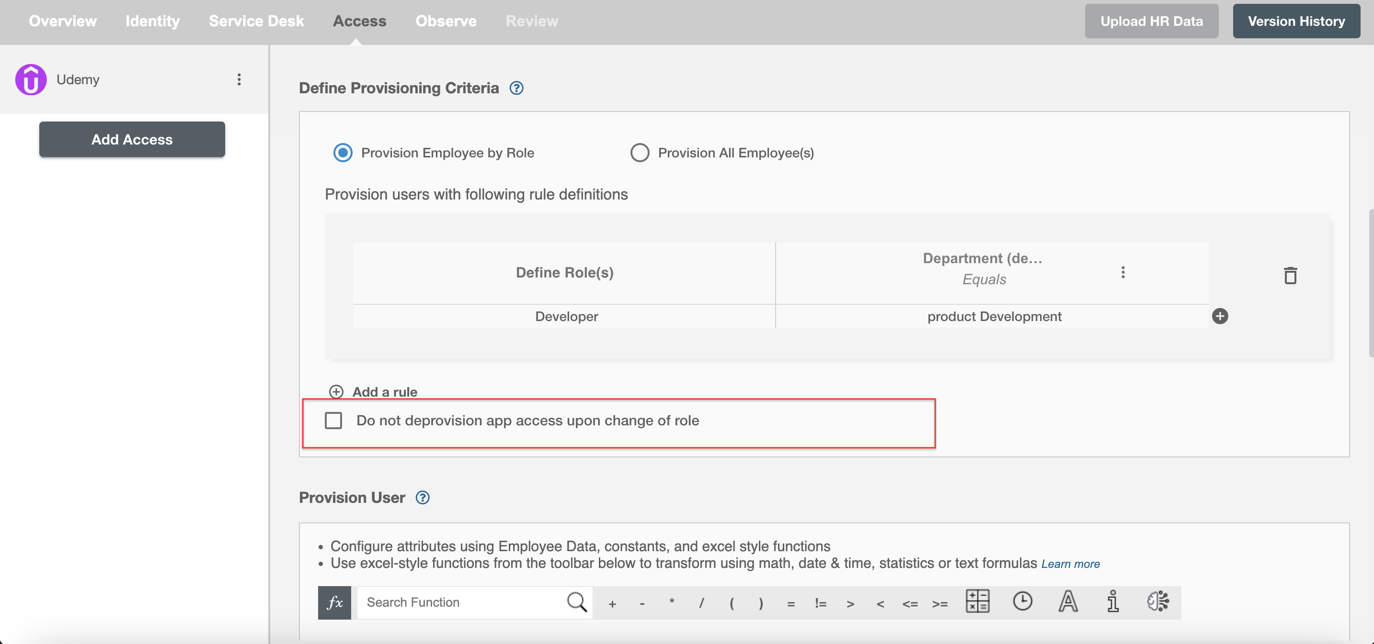Insert the opening parenthesis

click(x=732, y=603)
